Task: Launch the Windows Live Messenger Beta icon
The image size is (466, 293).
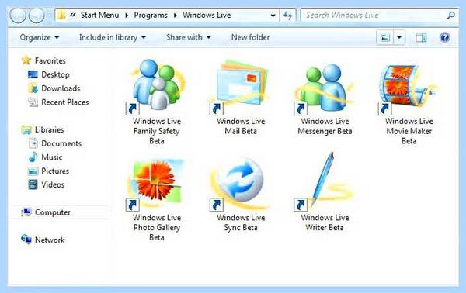Action: pos(325,88)
